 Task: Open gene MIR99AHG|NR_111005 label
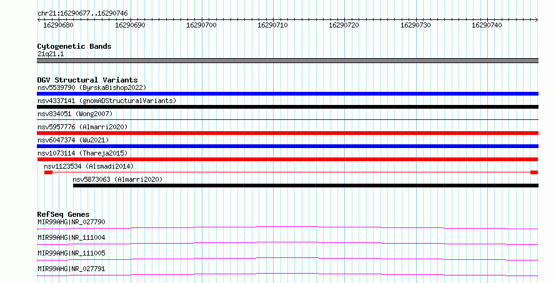(71, 253)
